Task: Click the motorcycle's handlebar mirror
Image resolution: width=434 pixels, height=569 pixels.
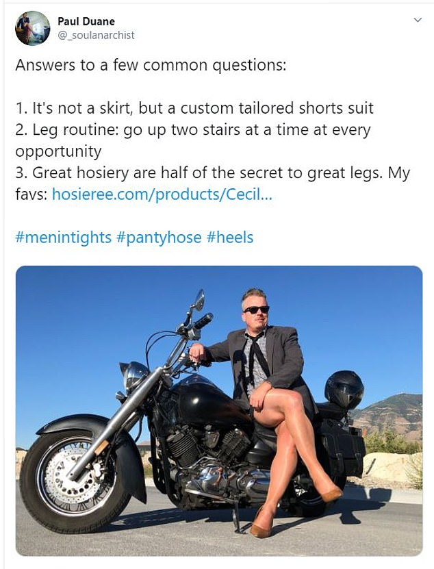Action: [199, 299]
